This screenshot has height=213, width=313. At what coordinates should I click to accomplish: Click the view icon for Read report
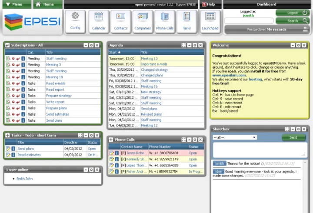8,90
